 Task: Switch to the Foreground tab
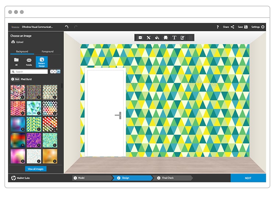tap(47, 51)
